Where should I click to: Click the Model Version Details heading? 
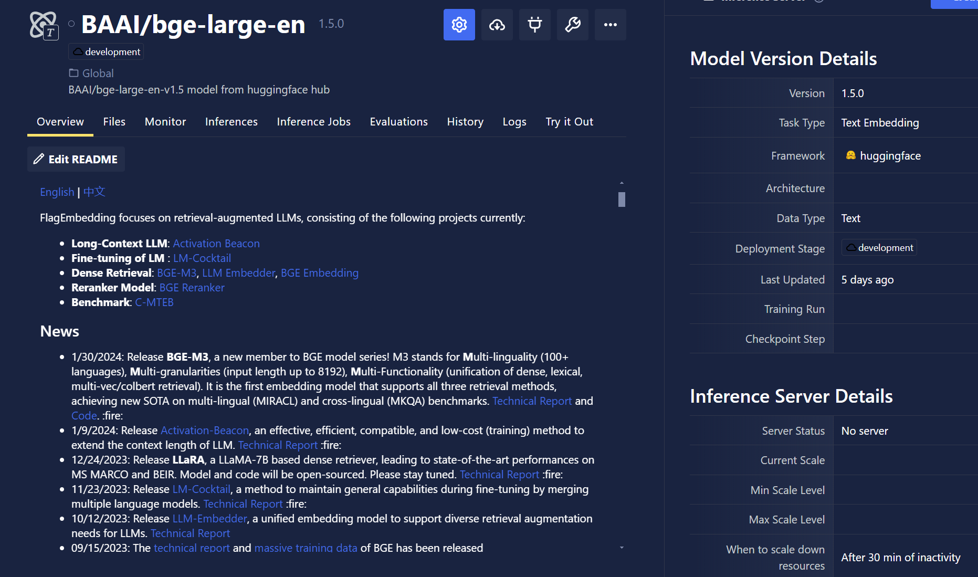click(783, 58)
